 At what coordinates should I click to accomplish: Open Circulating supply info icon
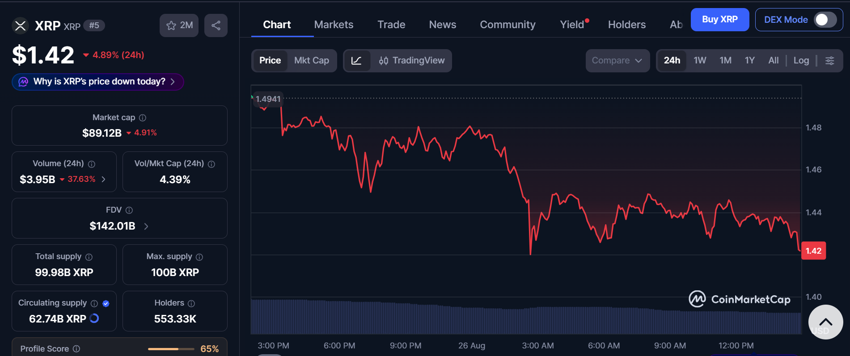tap(94, 303)
